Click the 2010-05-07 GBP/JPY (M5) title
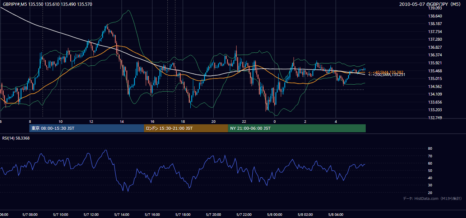 click(x=430, y=4)
